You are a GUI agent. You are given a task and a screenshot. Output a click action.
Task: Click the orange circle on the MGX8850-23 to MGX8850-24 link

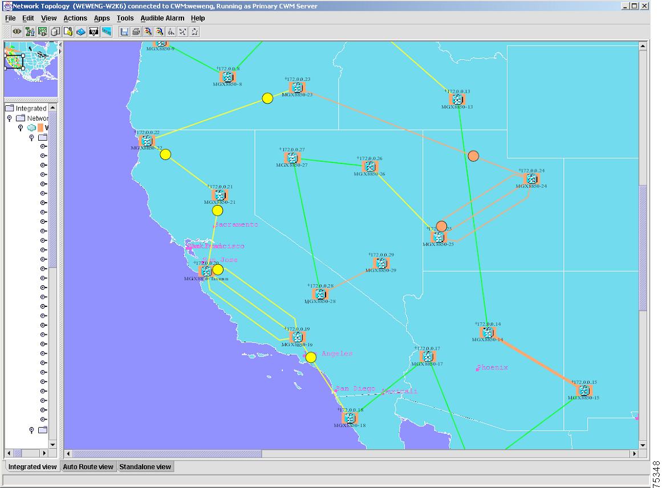(x=473, y=156)
